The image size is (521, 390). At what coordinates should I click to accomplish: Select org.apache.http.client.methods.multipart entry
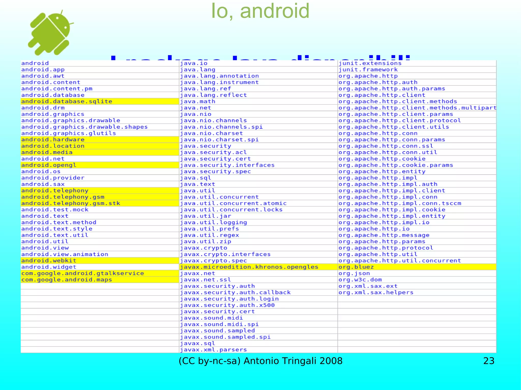(417, 108)
